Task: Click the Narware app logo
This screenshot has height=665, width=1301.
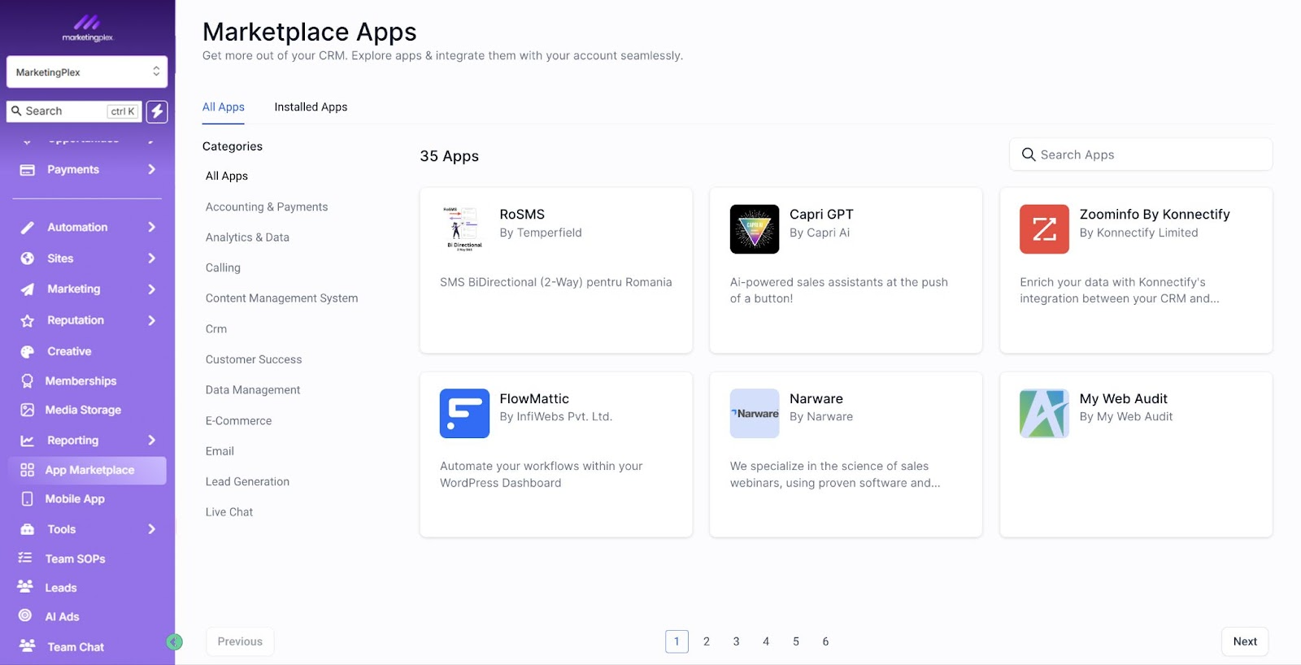Action: point(755,413)
